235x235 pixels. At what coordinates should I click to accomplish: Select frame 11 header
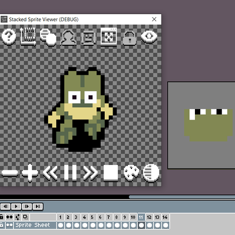(141, 217)
